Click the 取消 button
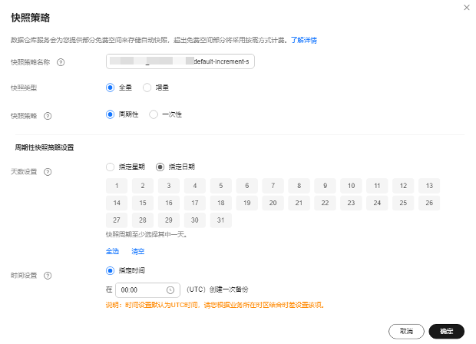This screenshot has width=476, height=344. (x=406, y=331)
